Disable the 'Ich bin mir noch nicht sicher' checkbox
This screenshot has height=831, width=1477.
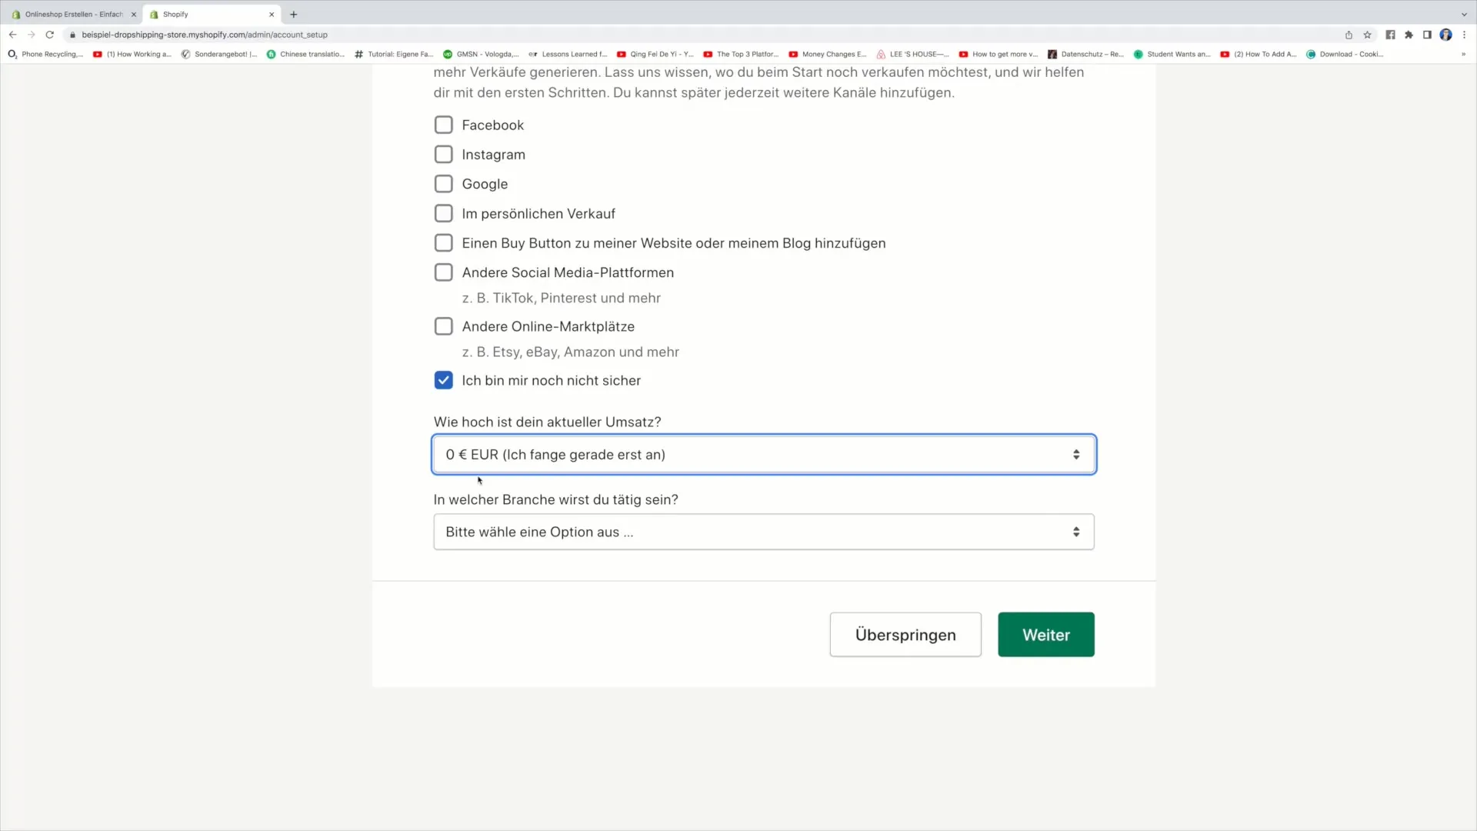pyautogui.click(x=443, y=379)
